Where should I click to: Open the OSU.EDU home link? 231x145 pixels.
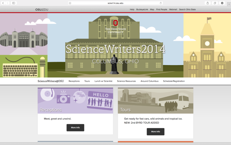tap(42, 10)
